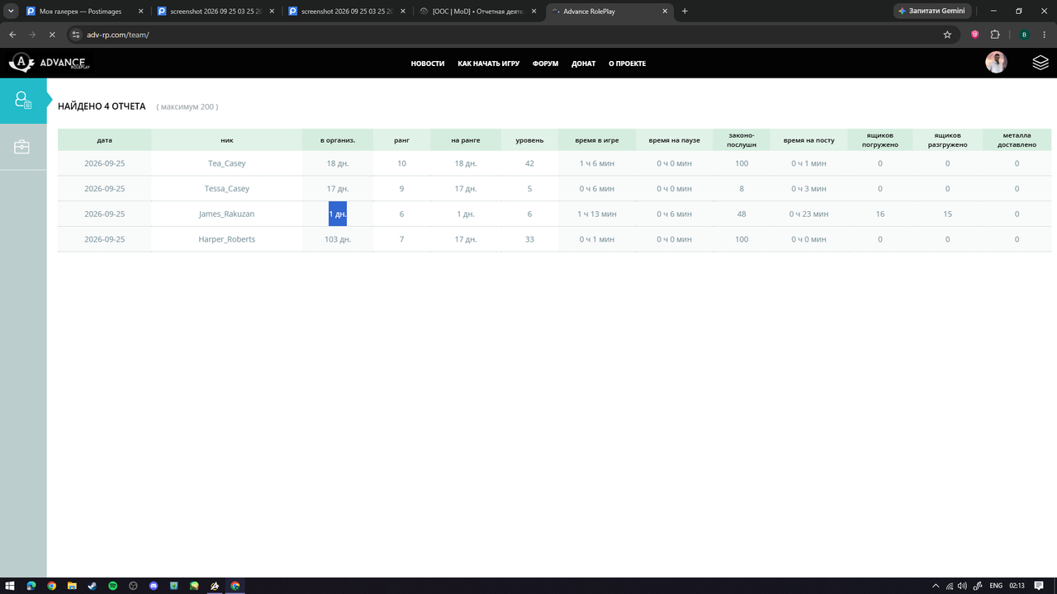Viewport: 1057px width, 594px height.
Task: Click the Advance RolePlay logo
Action: [50, 63]
